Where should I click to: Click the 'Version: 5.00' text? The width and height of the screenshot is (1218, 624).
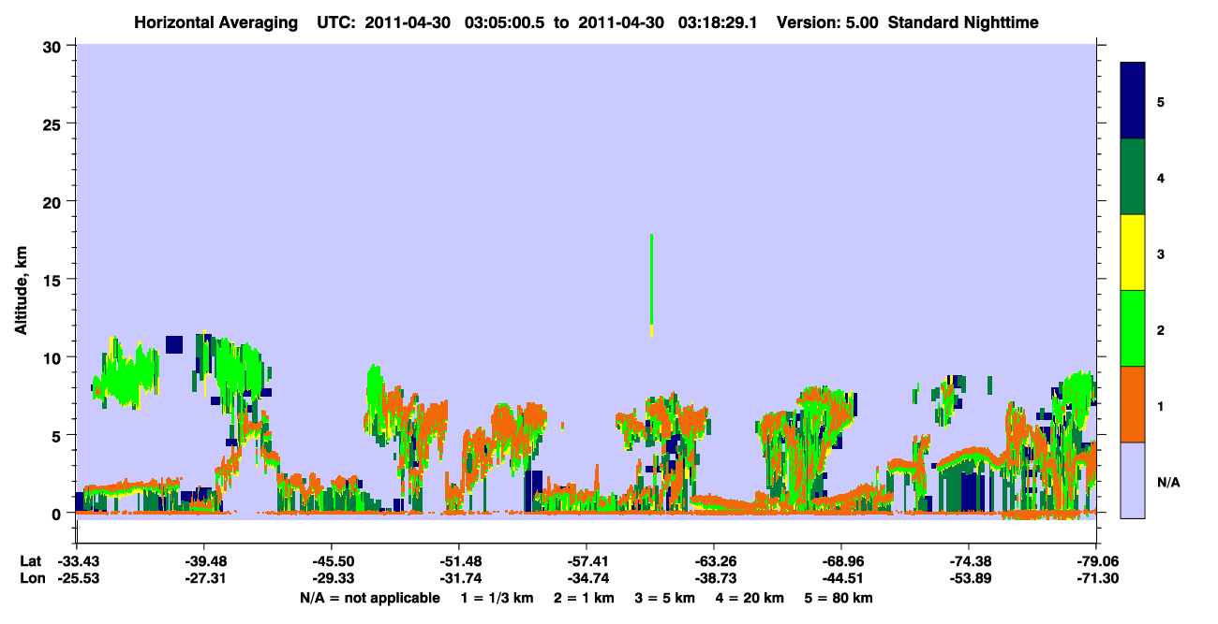pyautogui.click(x=826, y=22)
